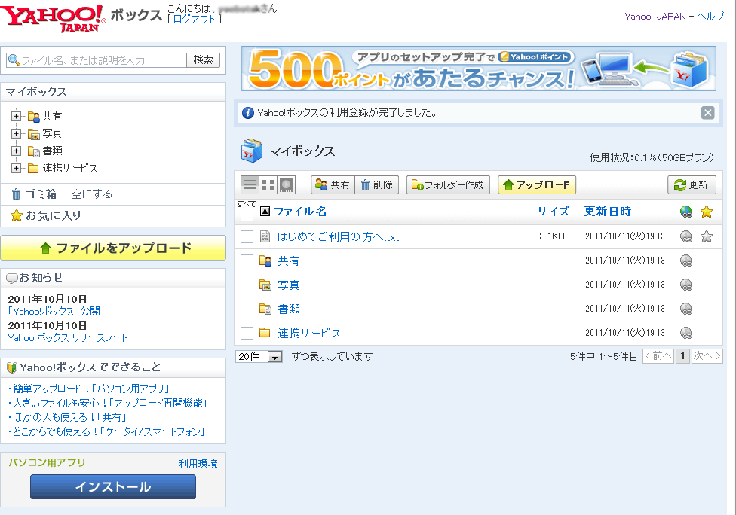This screenshot has height=515, width=736.
Task: Expand the 連携サービス tree node
Action: coord(17,168)
